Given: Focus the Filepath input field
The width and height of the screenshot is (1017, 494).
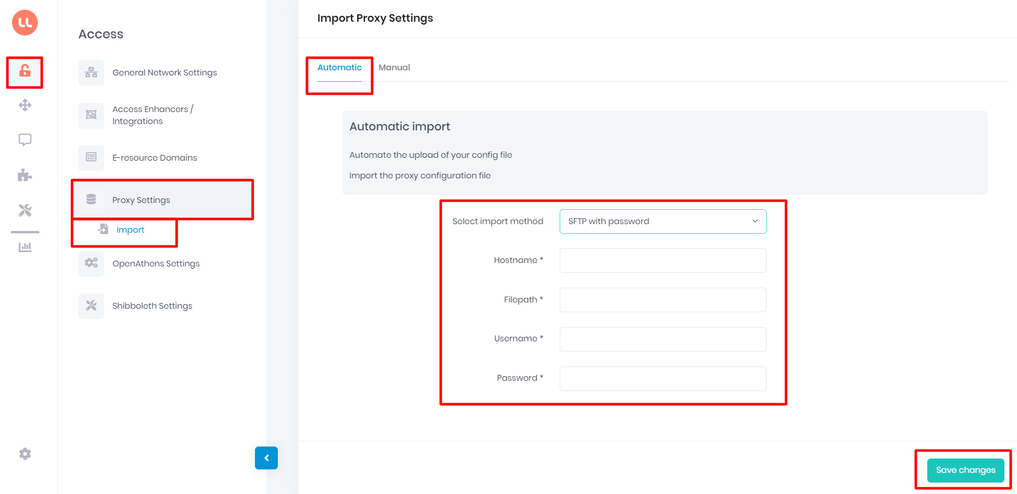Looking at the screenshot, I should [x=663, y=300].
